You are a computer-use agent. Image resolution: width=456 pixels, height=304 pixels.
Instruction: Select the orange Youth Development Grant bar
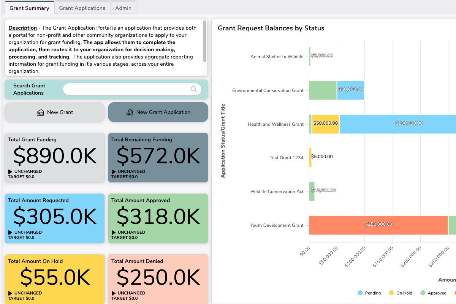(378, 225)
